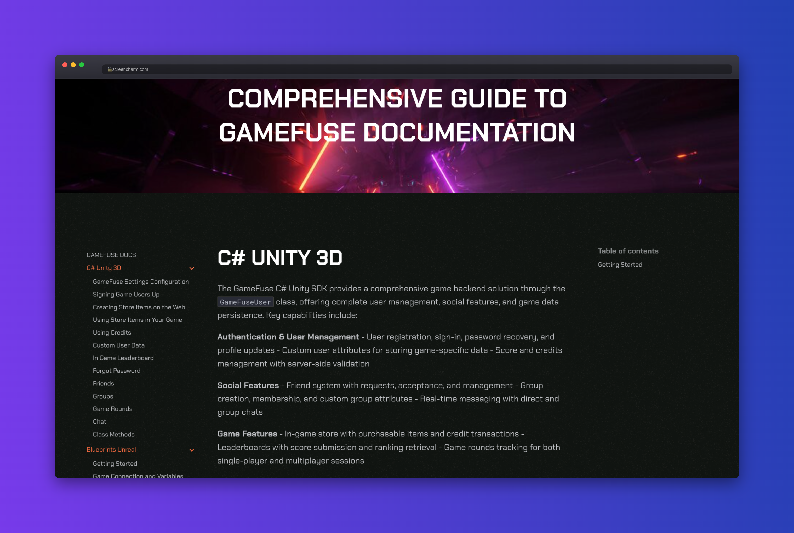The width and height of the screenshot is (794, 533).
Task: Open the Game Rounds page
Action: click(113, 409)
